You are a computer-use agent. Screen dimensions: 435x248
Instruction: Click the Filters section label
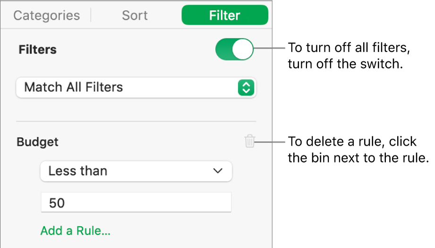click(x=37, y=50)
